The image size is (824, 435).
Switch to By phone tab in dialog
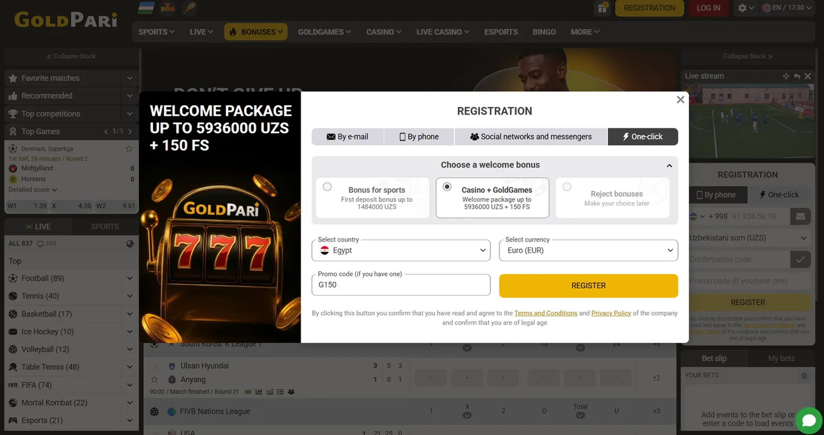tap(419, 137)
